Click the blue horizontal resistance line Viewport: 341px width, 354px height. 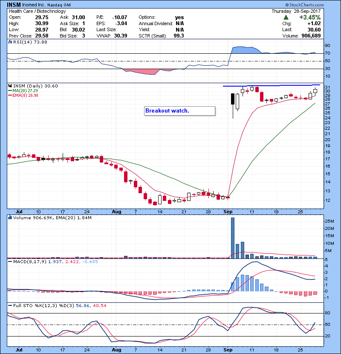pyautogui.click(x=271, y=86)
